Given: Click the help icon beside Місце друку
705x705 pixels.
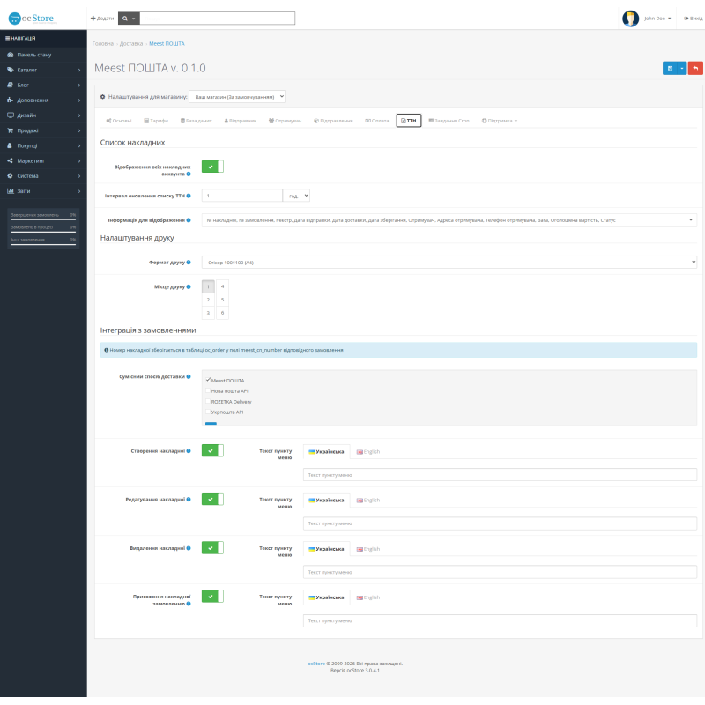Looking at the screenshot, I should click(x=189, y=286).
